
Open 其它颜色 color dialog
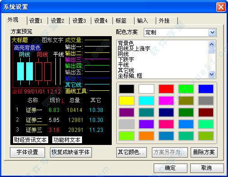pyautogui.click(x=132, y=152)
